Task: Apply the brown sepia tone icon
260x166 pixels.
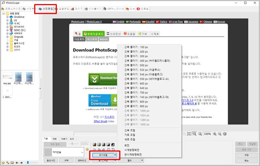Action: pyautogui.click(x=94, y=145)
